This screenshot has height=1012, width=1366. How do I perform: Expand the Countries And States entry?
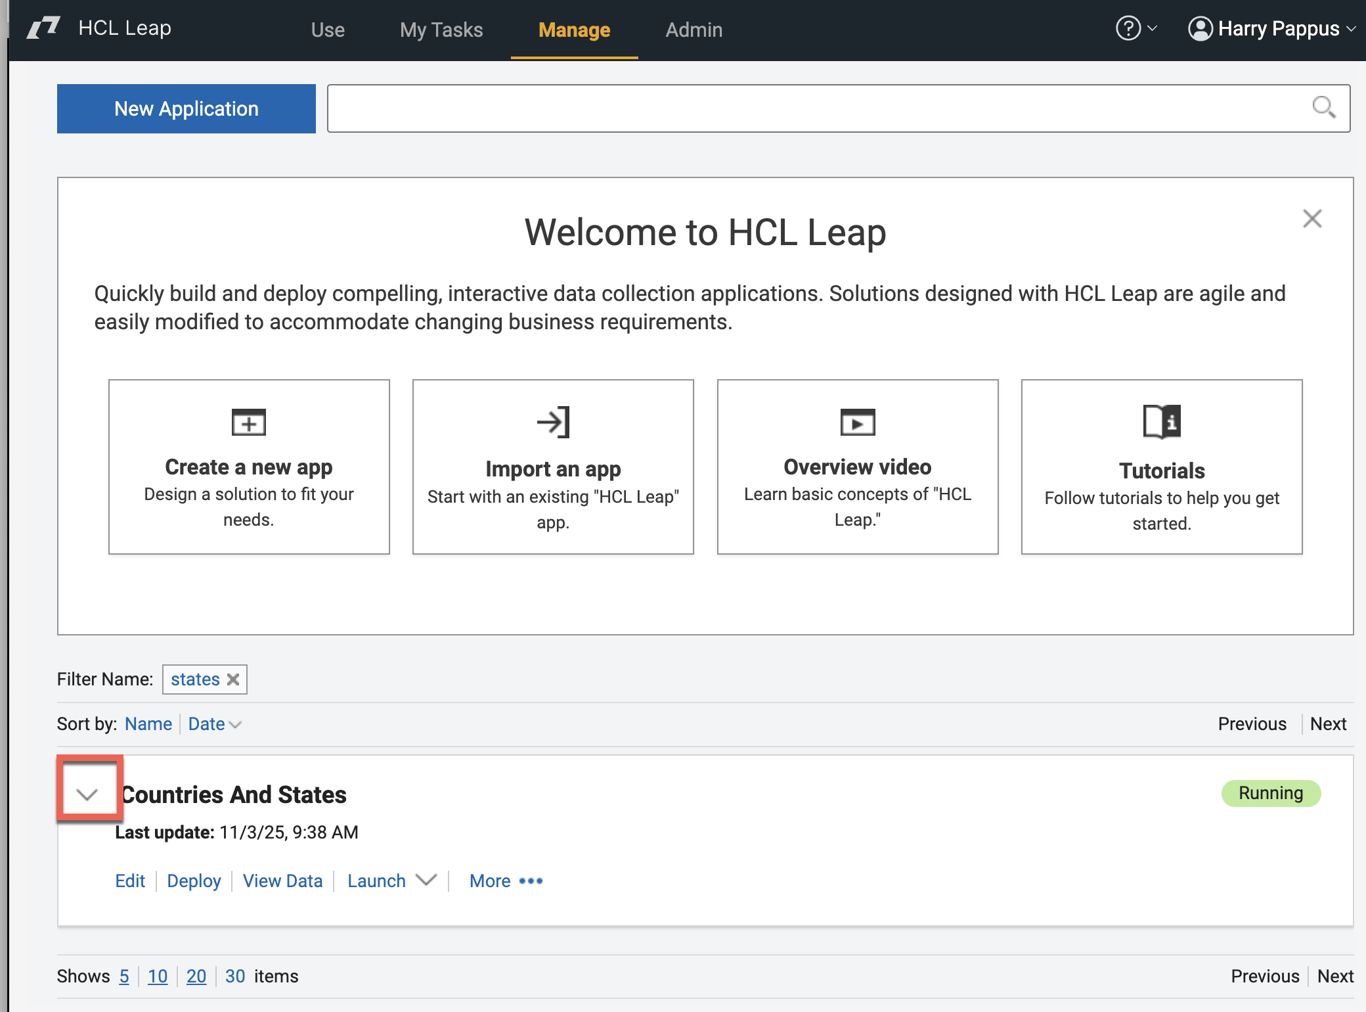coord(87,794)
